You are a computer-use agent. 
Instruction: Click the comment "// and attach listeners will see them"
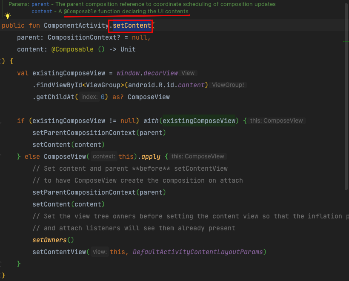pyautogui.click(x=134, y=228)
